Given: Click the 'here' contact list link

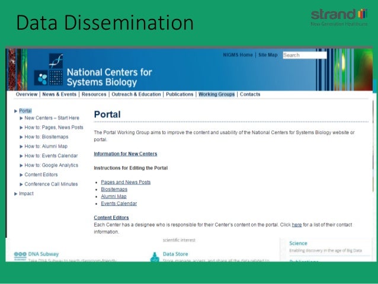Looking at the screenshot, I should coord(296,225).
